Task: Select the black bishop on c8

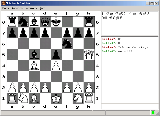Action: (x=34, y=22)
